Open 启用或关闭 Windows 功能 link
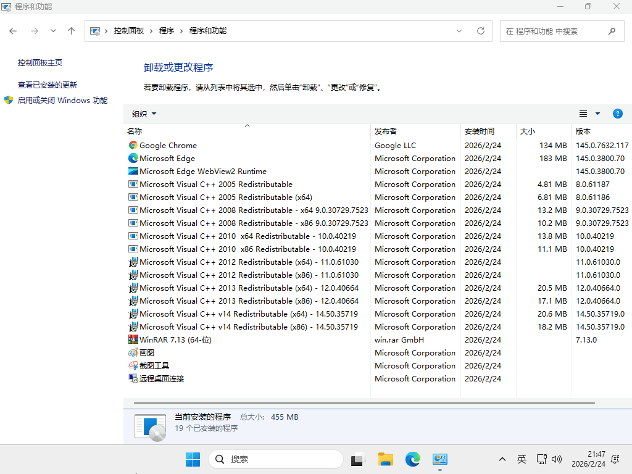 (62, 101)
